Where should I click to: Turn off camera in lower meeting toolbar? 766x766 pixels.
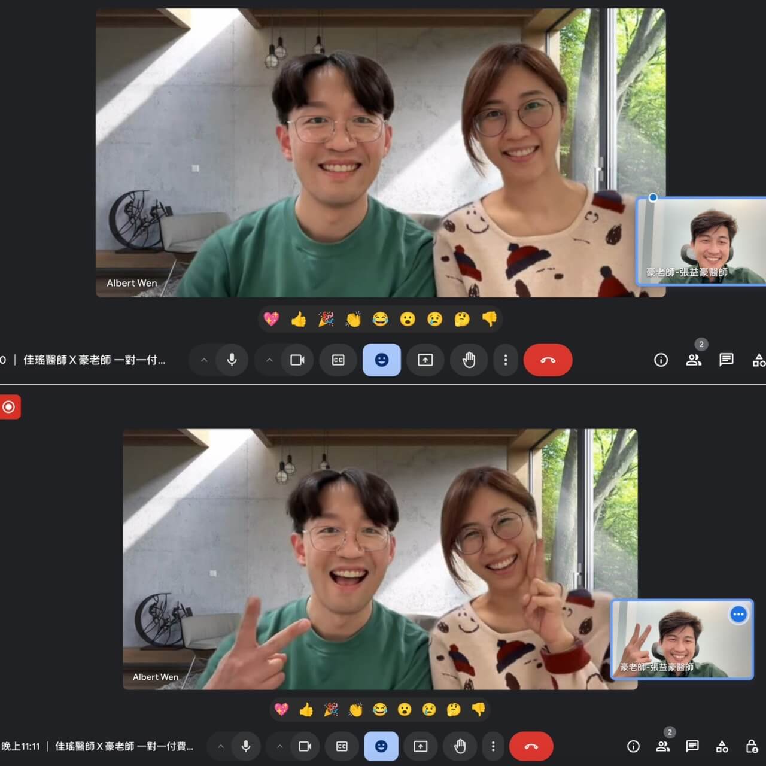305,746
